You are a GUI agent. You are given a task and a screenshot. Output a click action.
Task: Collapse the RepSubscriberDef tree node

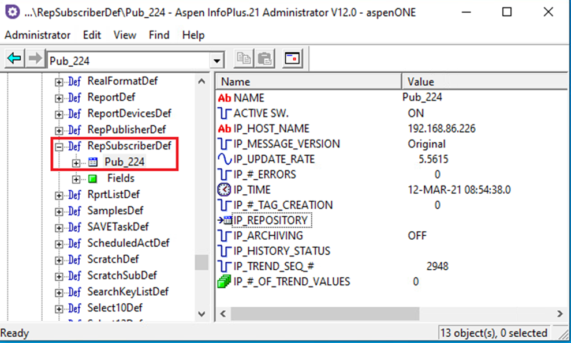coord(59,147)
